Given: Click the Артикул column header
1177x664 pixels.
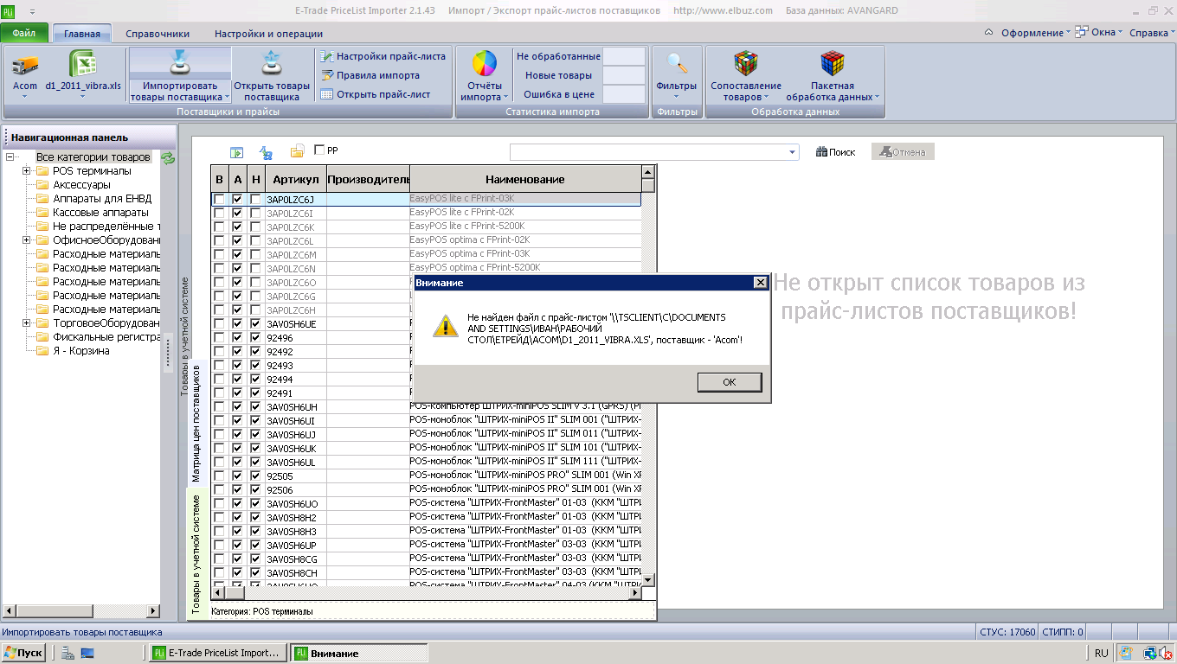Looking at the screenshot, I should click(295, 179).
